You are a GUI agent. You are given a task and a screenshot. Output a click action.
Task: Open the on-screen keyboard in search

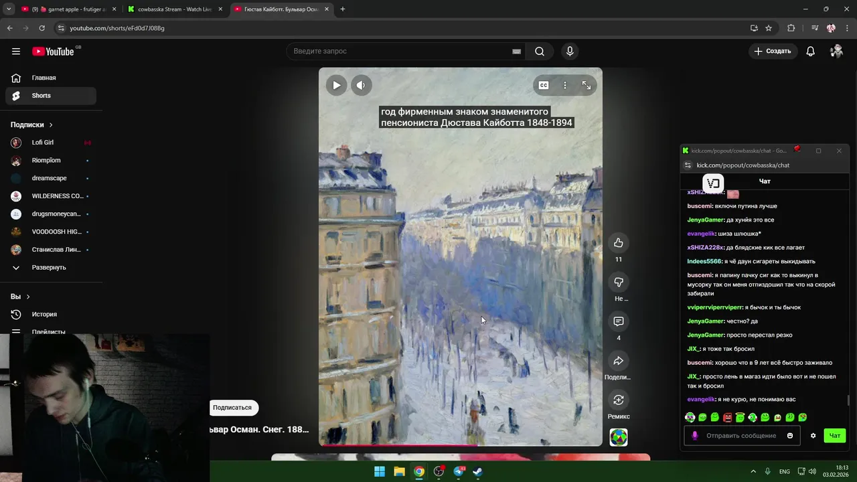coord(516,52)
